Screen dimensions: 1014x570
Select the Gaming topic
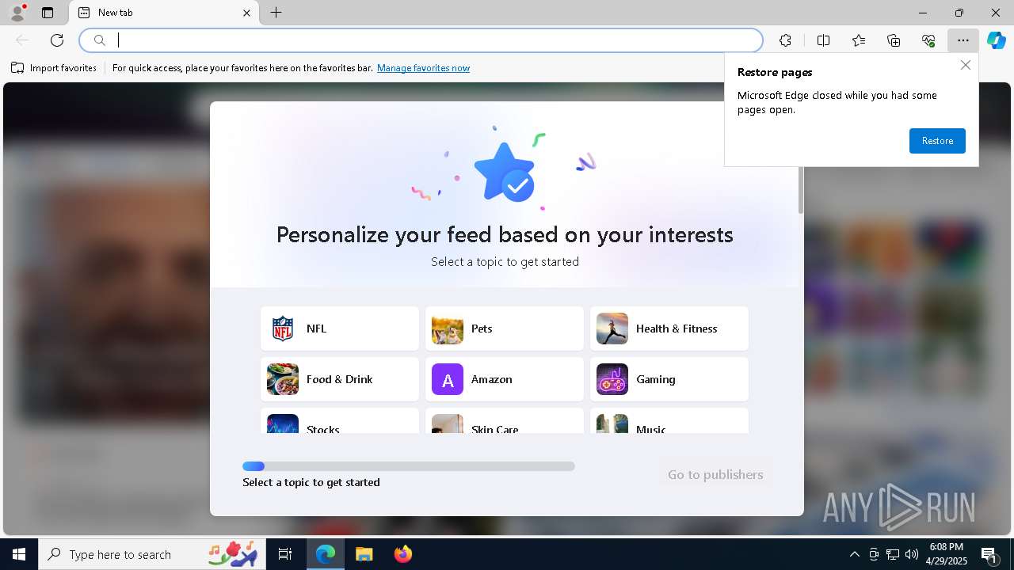[x=669, y=379]
